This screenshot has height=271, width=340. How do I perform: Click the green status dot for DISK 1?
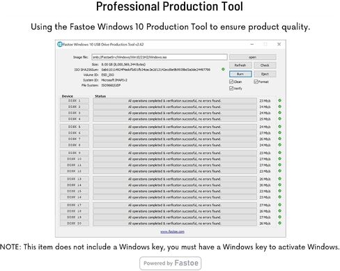pos(279,100)
